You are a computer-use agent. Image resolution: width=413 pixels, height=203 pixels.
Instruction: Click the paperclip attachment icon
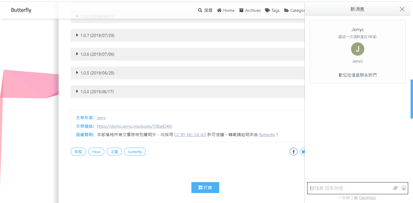click(395, 188)
